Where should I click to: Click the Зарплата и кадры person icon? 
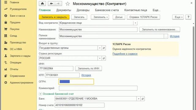pos(6,56)
